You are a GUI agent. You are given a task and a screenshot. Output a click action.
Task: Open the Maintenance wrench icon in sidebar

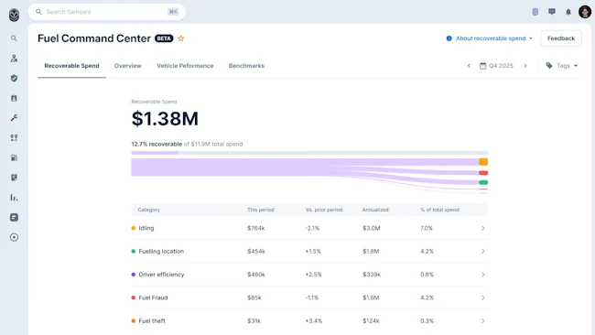click(14, 118)
